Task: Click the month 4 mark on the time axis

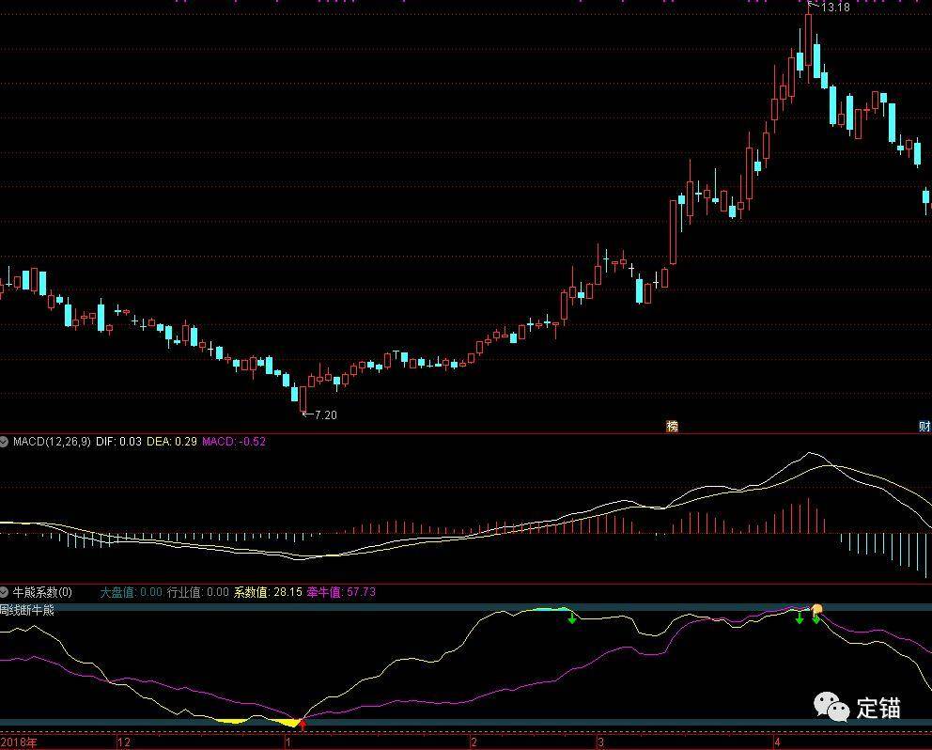Action: [778, 742]
